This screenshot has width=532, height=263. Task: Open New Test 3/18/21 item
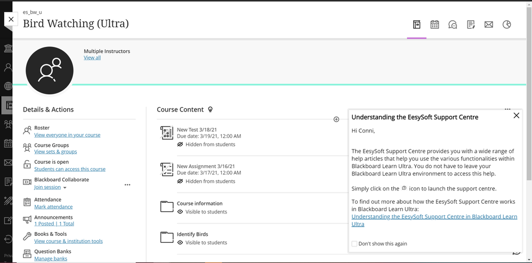(197, 130)
